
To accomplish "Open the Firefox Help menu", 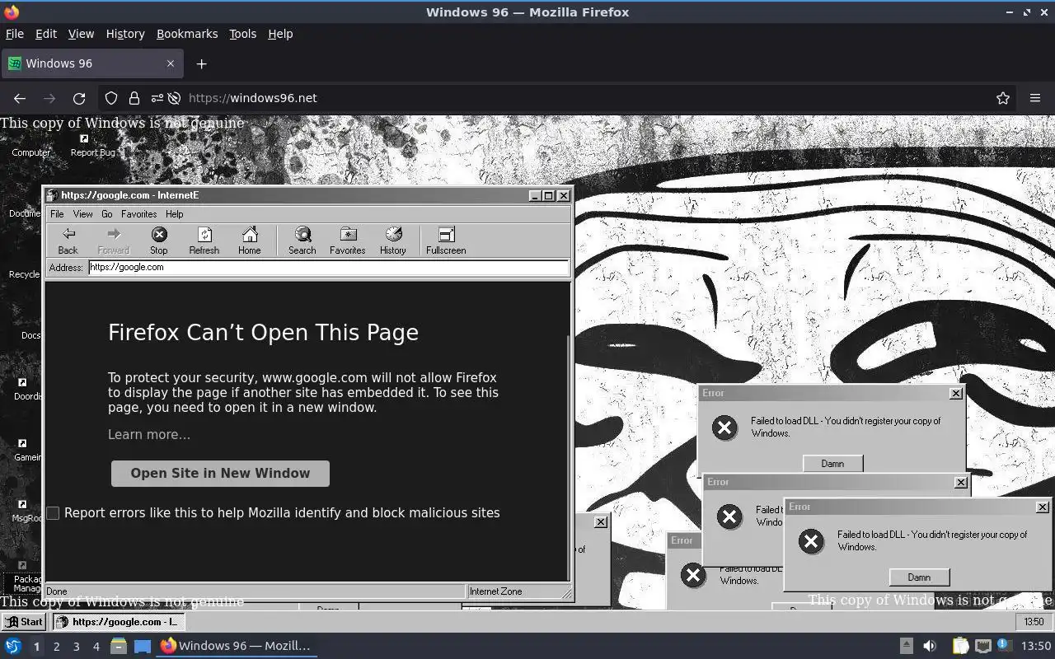I will [x=280, y=34].
